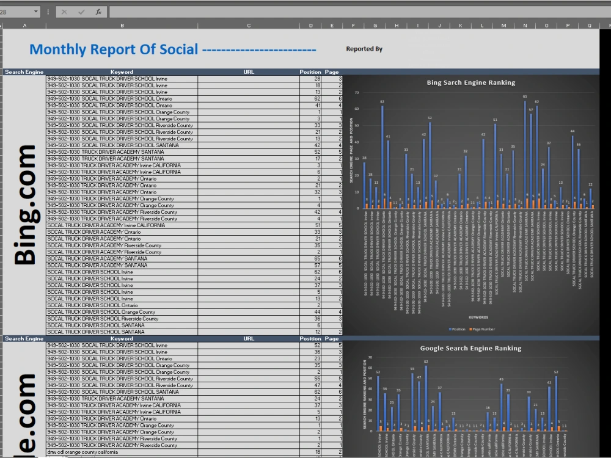The image size is (611, 458).
Task: Select column D header
Action: pyautogui.click(x=310, y=25)
